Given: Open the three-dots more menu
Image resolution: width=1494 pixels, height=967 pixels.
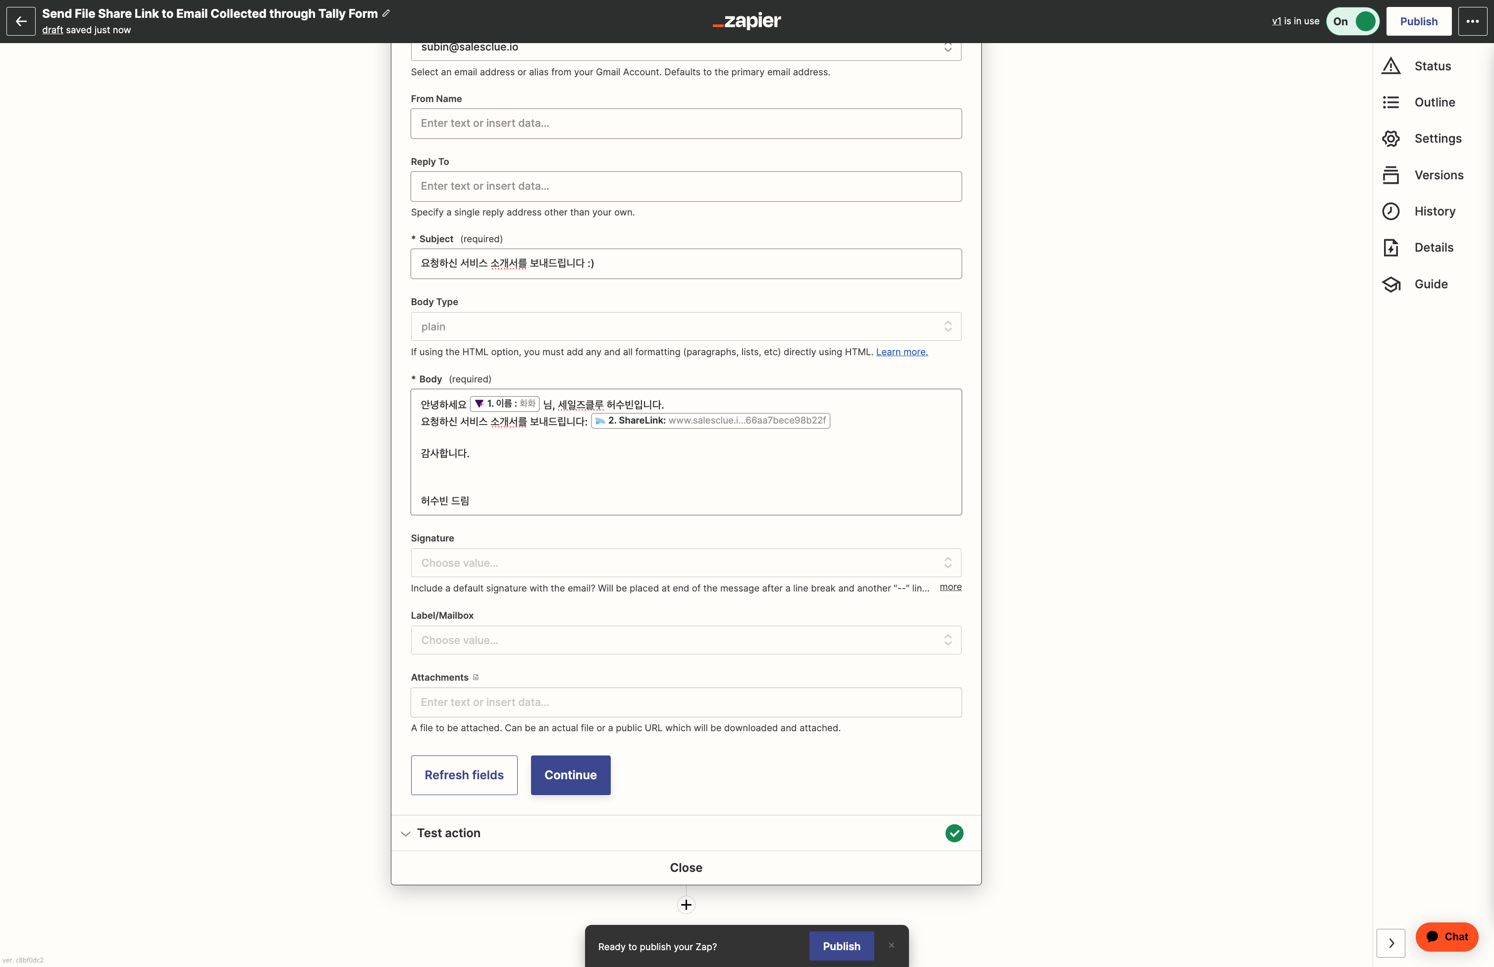Looking at the screenshot, I should (1472, 21).
